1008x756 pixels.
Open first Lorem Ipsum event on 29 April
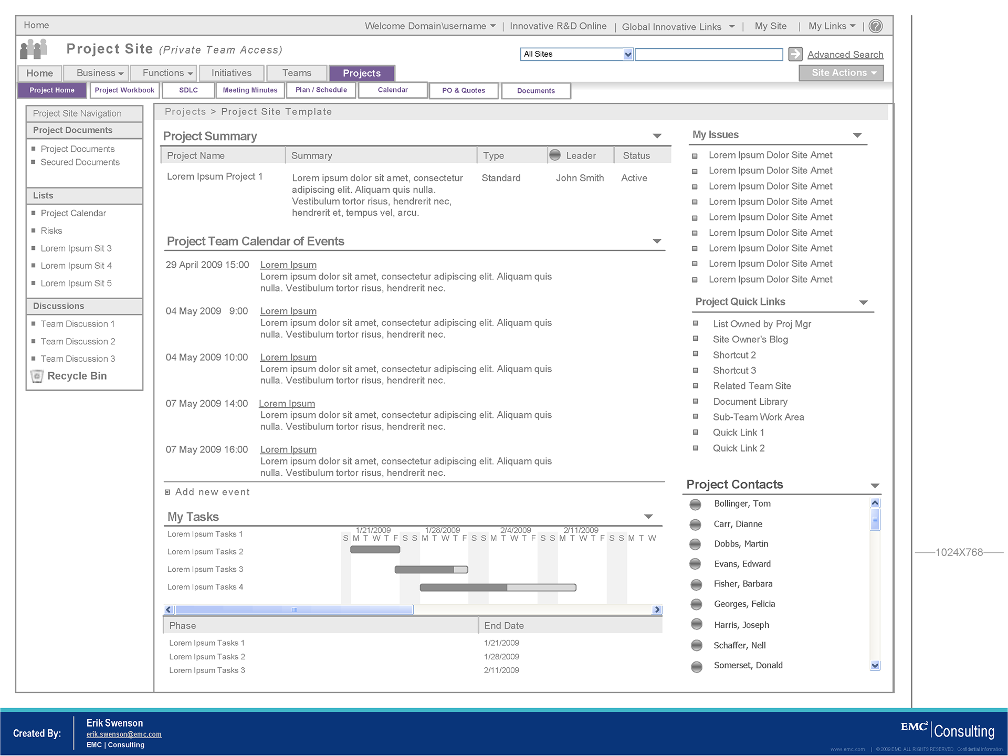point(288,265)
